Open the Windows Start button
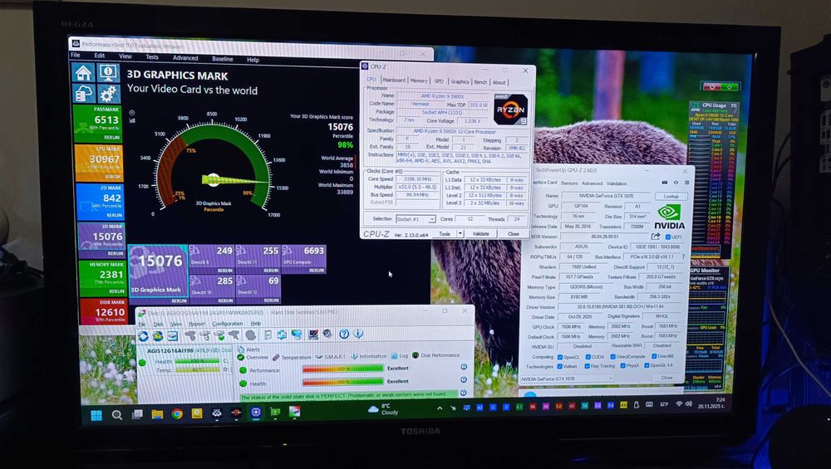831x469 pixels. pyautogui.click(x=96, y=415)
